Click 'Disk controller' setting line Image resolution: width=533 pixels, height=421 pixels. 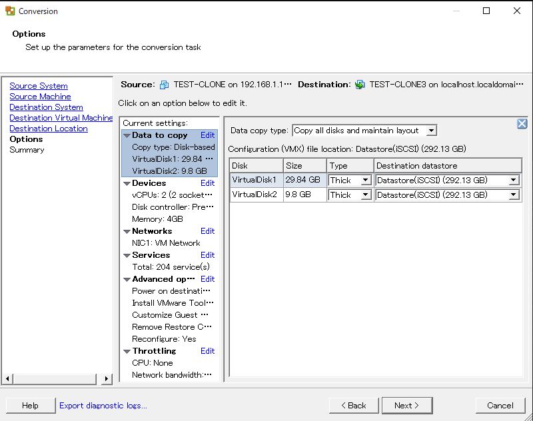[173, 207]
